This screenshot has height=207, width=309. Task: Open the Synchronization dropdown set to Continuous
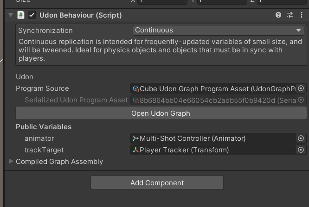pos(219,30)
